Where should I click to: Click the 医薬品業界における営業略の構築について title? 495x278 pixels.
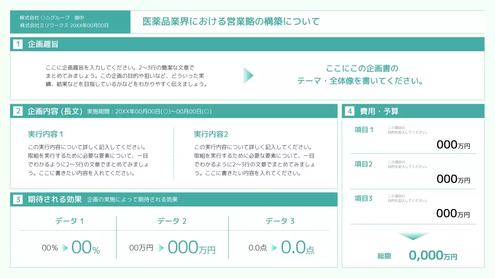[231, 21]
